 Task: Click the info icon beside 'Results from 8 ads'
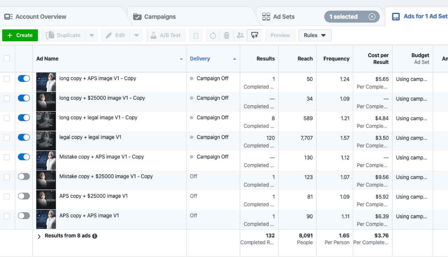point(95,236)
